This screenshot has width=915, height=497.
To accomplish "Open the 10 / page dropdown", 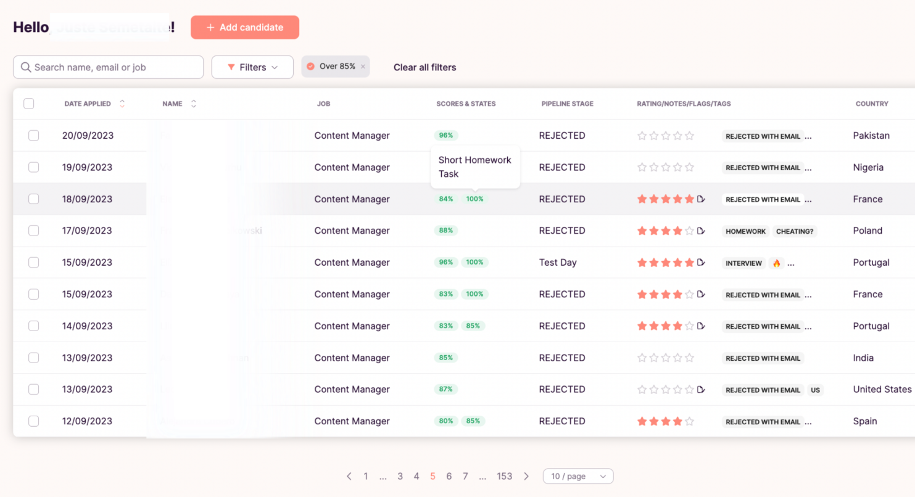I will [x=578, y=476].
